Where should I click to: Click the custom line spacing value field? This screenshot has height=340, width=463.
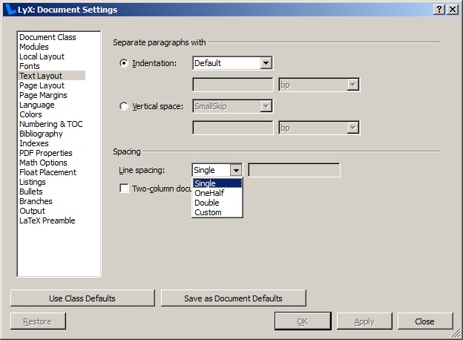pyautogui.click(x=294, y=170)
